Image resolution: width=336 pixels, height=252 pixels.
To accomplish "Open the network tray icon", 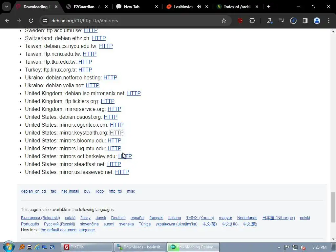I will pos(295,247).
